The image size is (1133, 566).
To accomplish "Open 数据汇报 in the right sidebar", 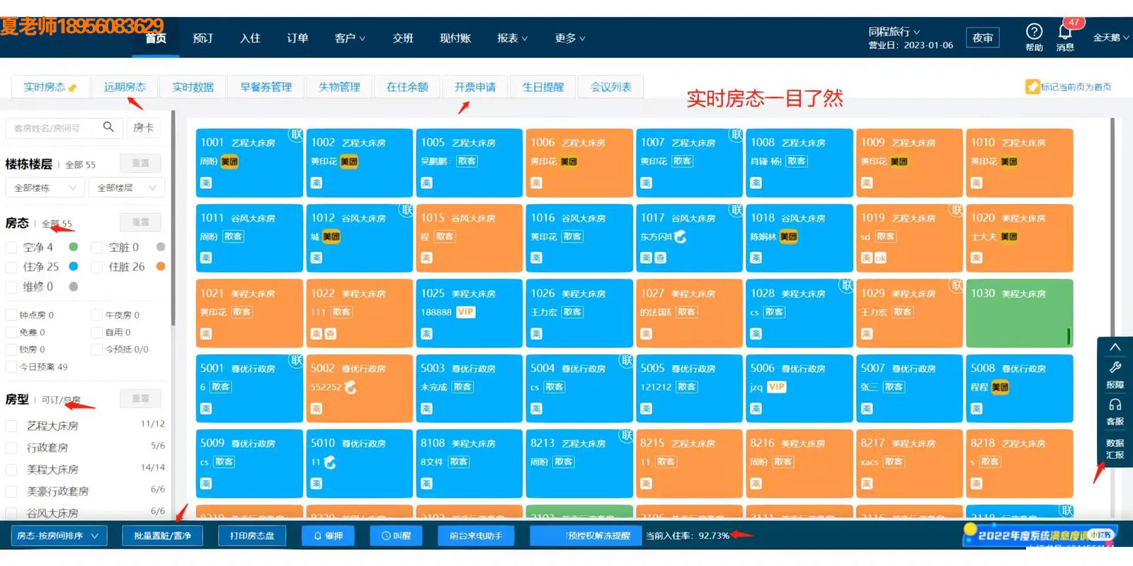I will pos(1115,449).
